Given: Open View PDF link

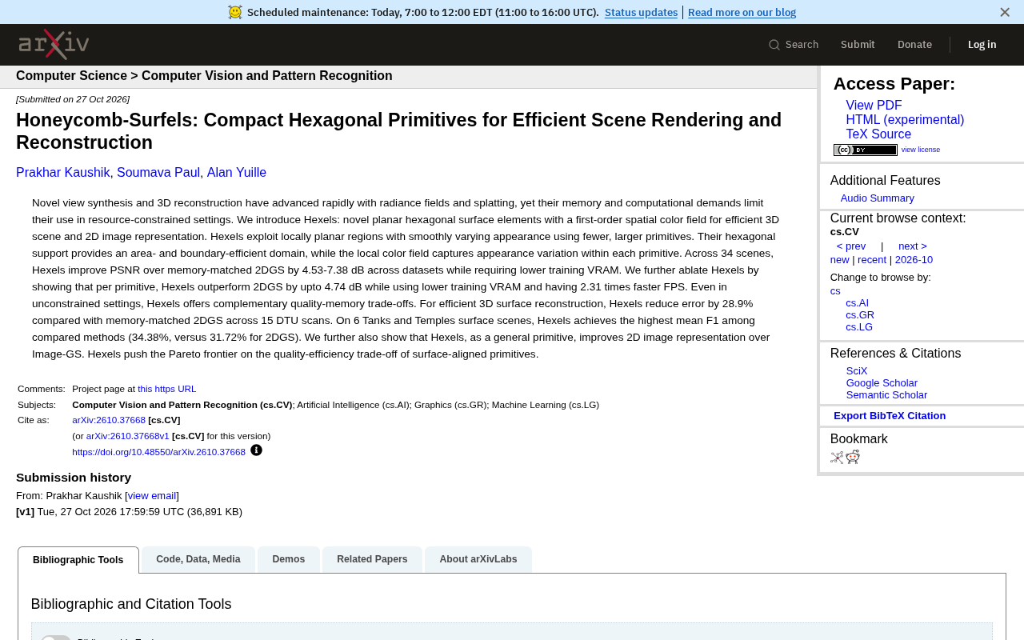Looking at the screenshot, I should click(874, 106).
